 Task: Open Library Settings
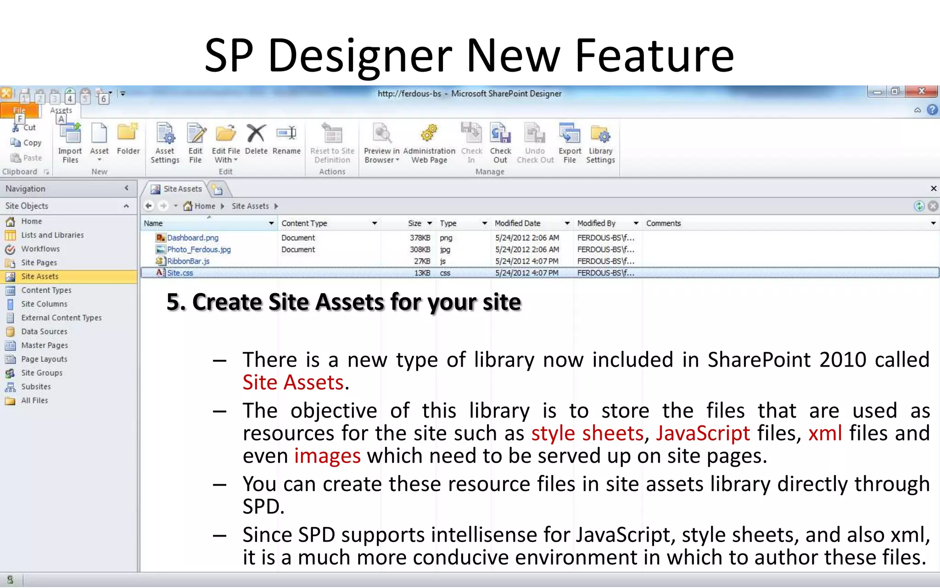pyautogui.click(x=600, y=142)
